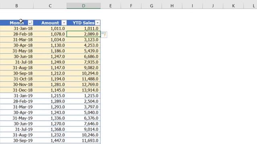This screenshot has width=257, height=144.
Task: Select the 31-Mar-18 date cell
Action: 16,40
